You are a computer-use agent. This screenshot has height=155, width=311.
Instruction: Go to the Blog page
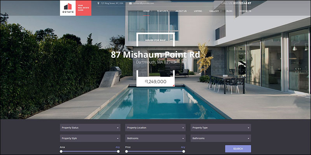pos(229,11)
